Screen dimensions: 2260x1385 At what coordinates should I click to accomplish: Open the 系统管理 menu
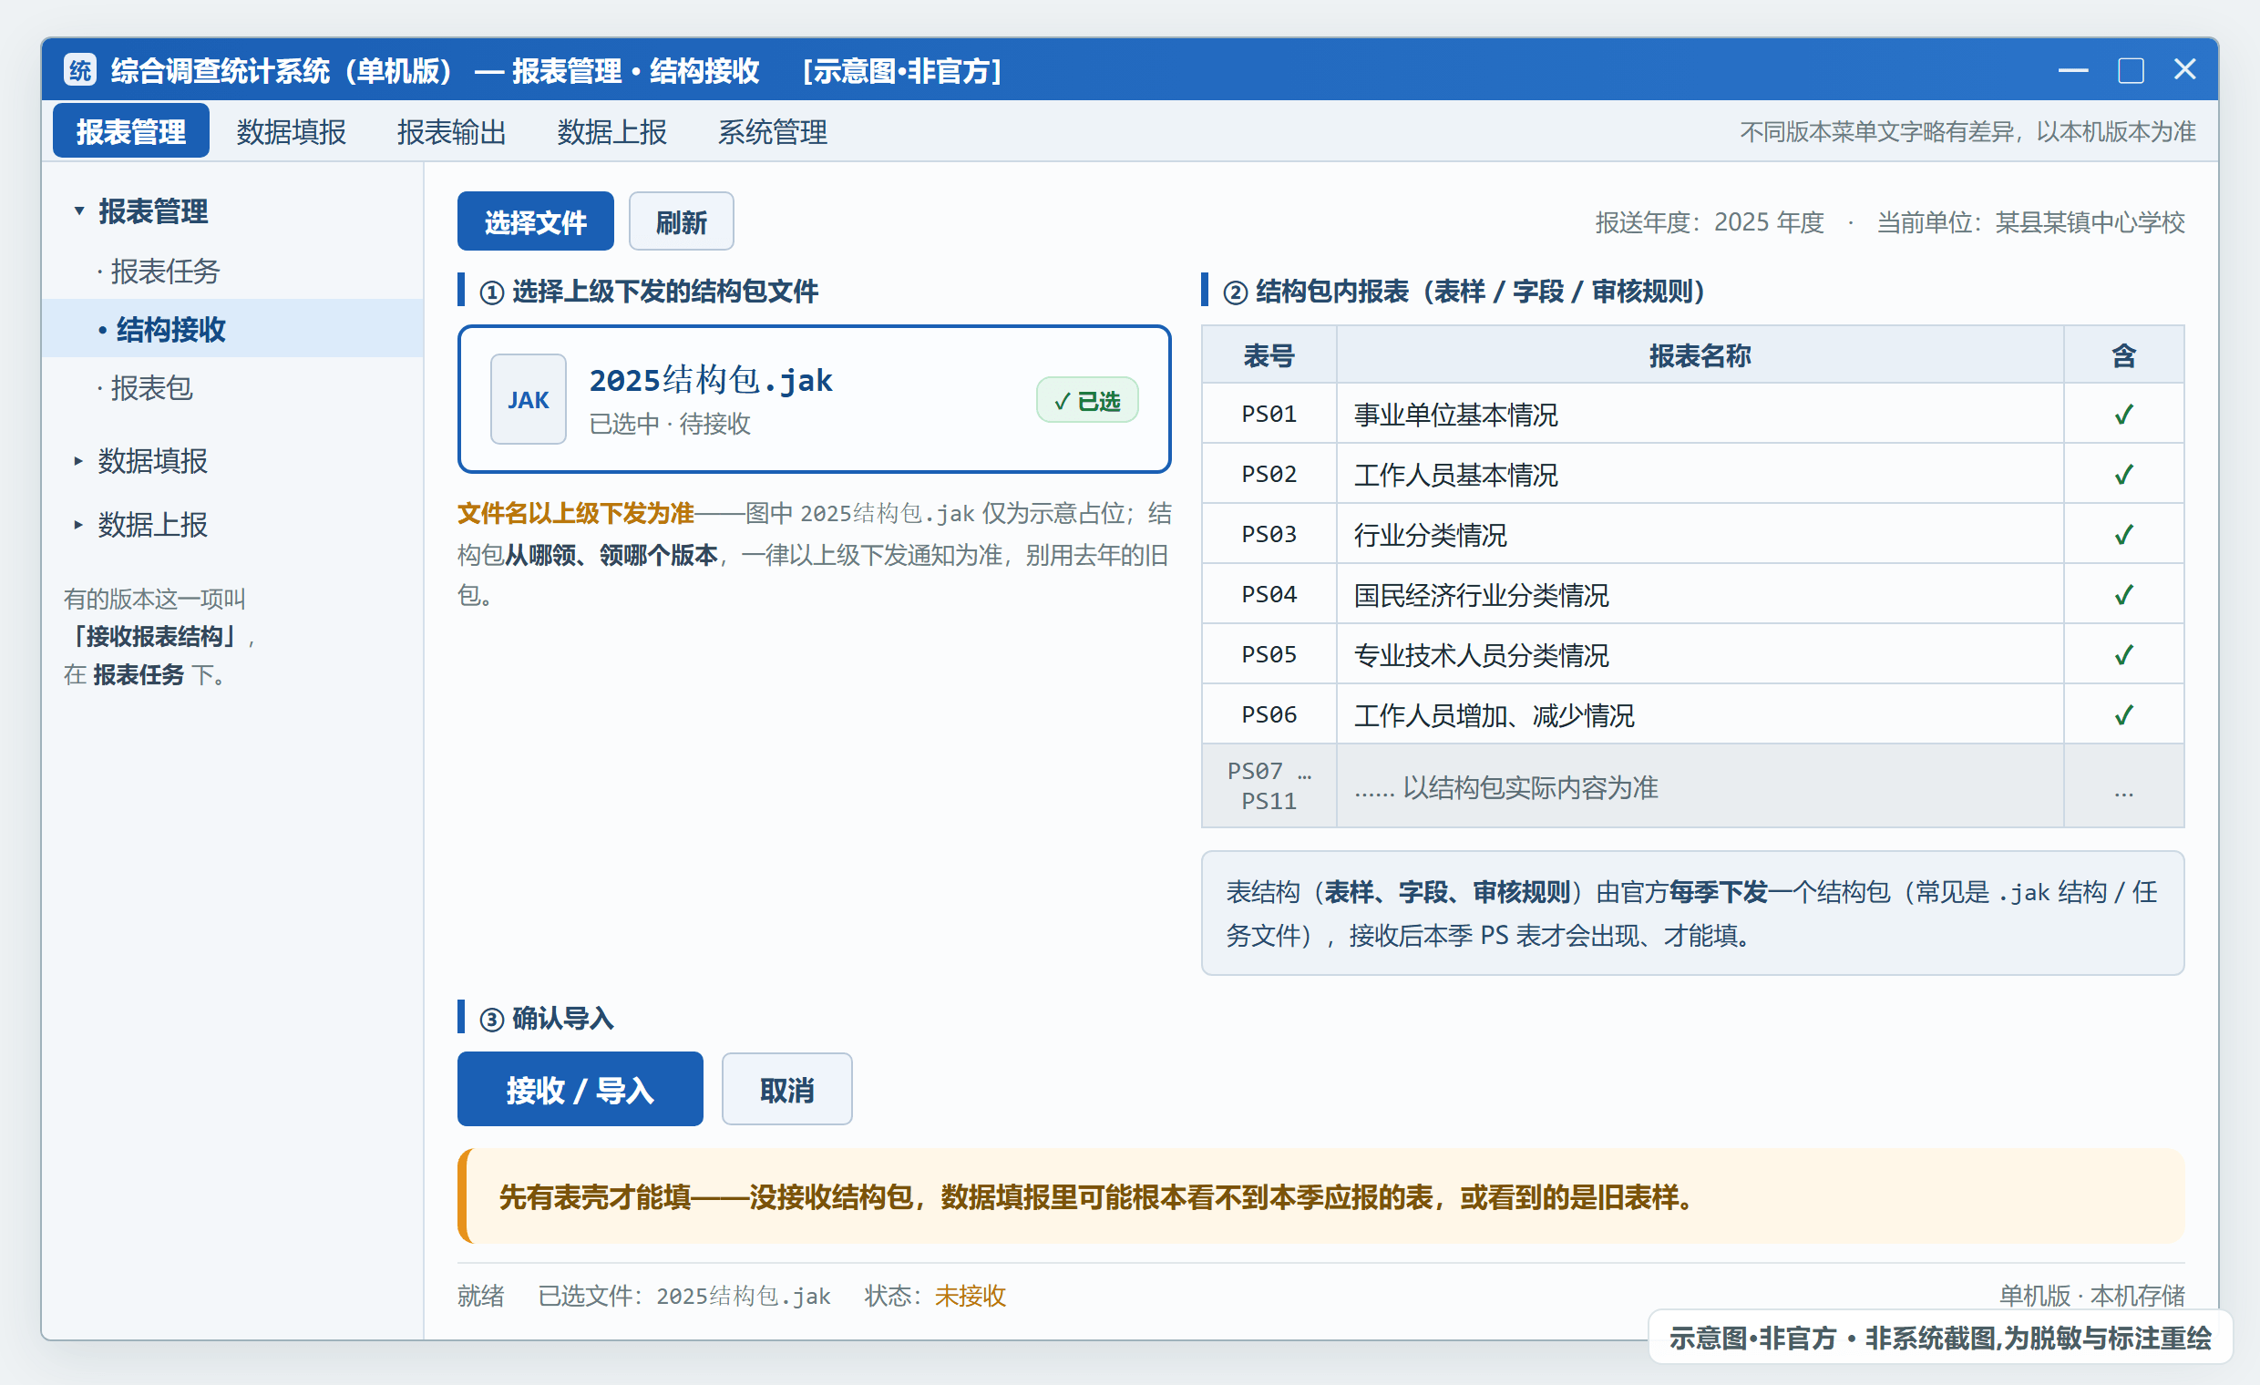(x=772, y=131)
